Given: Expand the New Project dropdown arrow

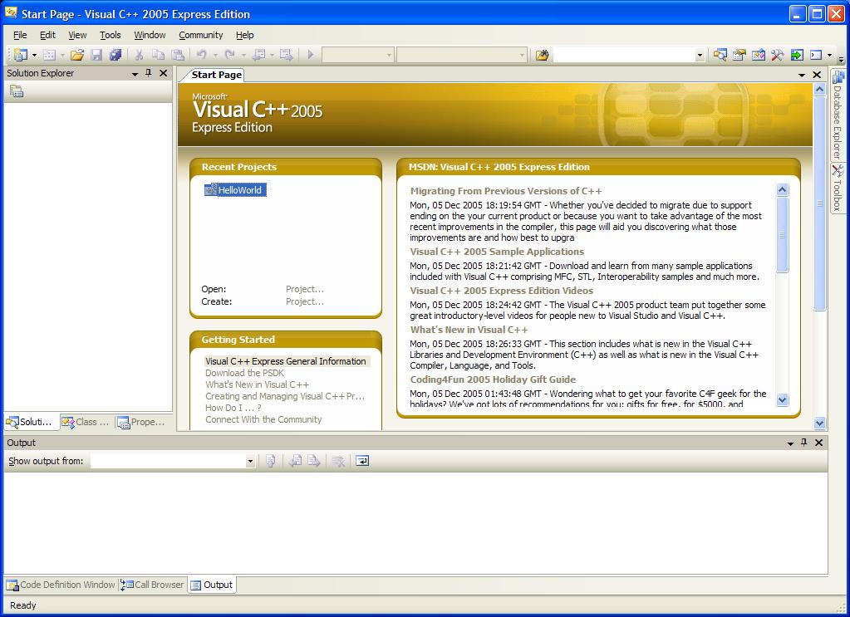Looking at the screenshot, I should 34,55.
